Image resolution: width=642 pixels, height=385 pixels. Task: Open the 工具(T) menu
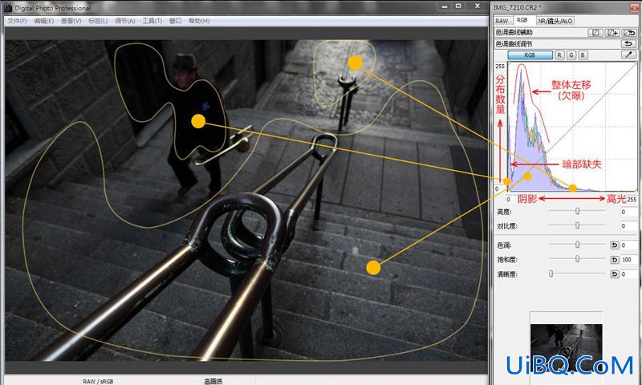point(152,21)
